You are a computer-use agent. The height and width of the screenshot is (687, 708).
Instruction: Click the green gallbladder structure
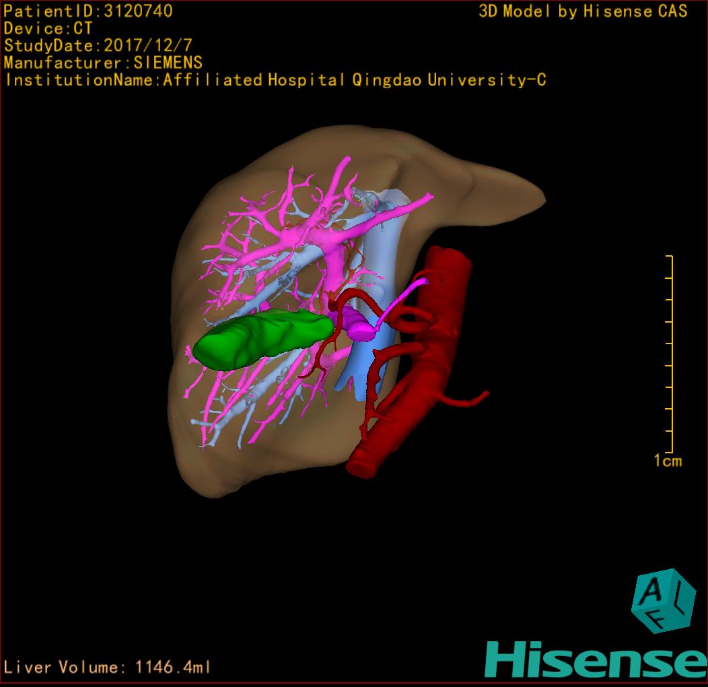pyautogui.click(x=263, y=339)
